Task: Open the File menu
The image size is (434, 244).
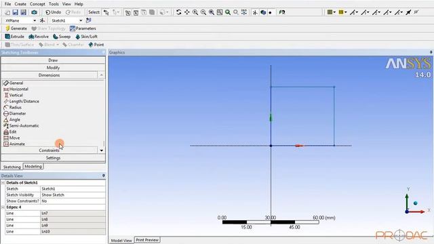Action: (x=7, y=4)
